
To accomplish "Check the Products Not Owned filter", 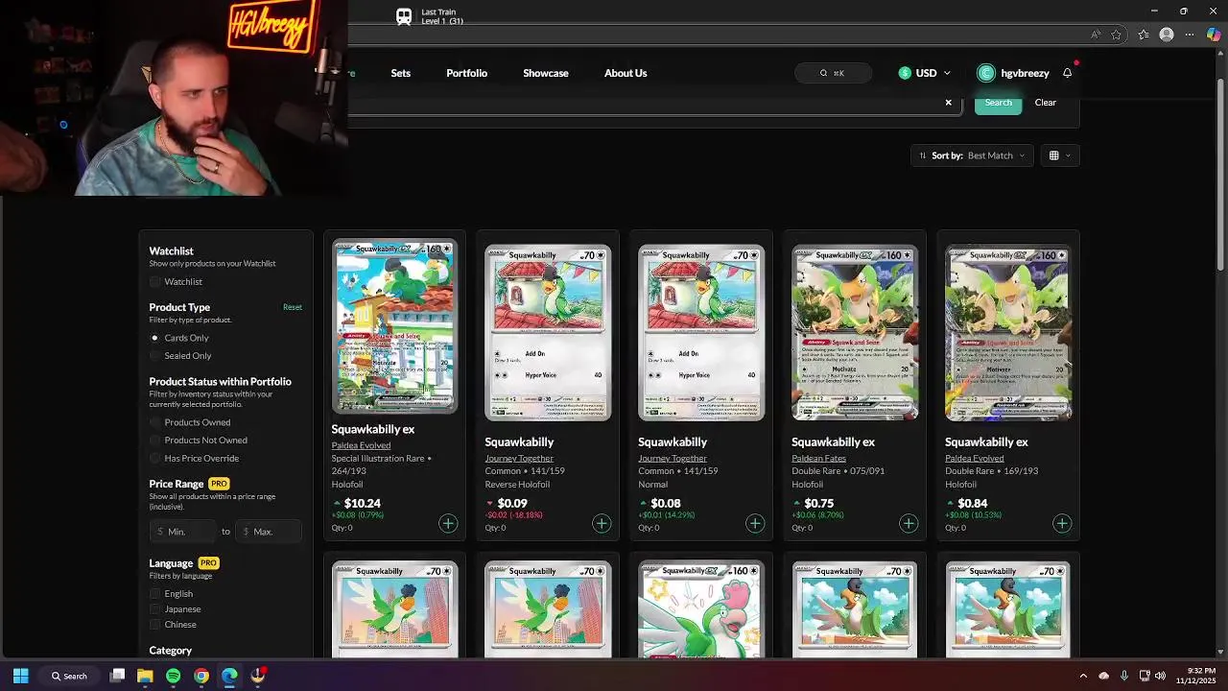I will tap(155, 441).
